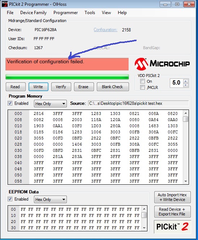Click program memory cell 2816 at address 000

point(39,113)
